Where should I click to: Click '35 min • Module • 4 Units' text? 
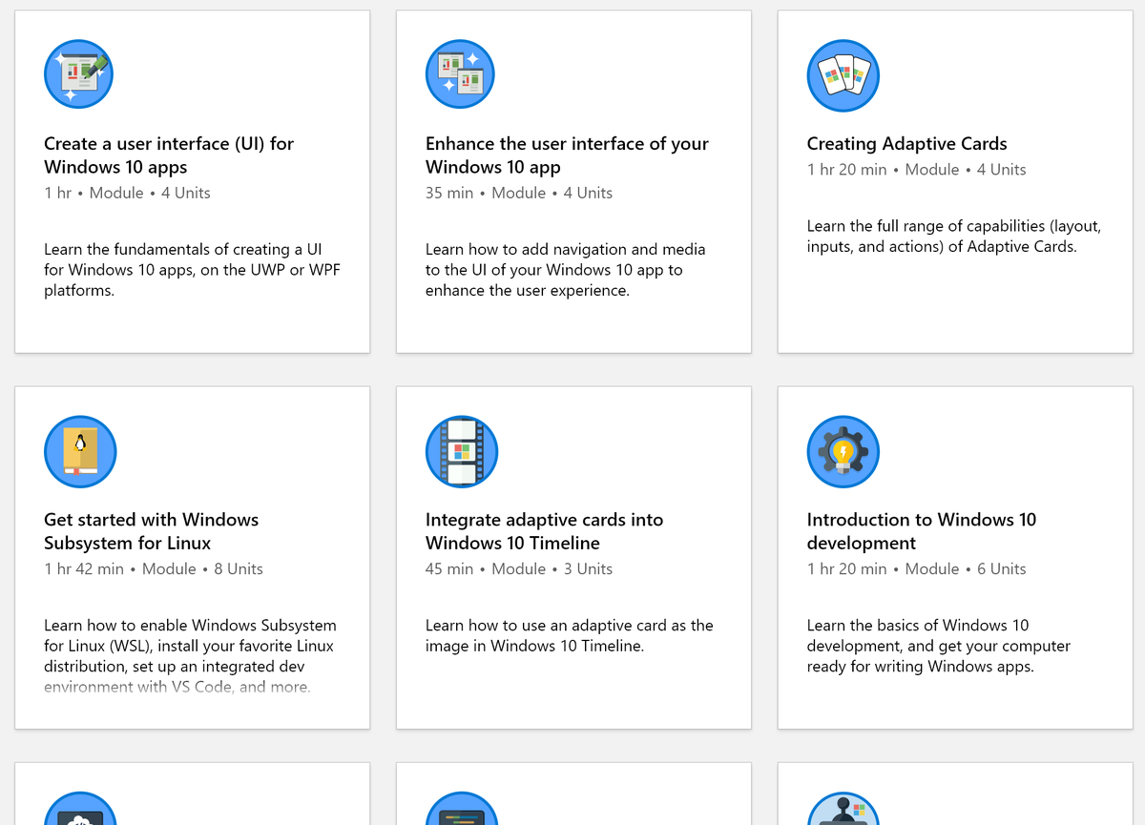click(519, 193)
